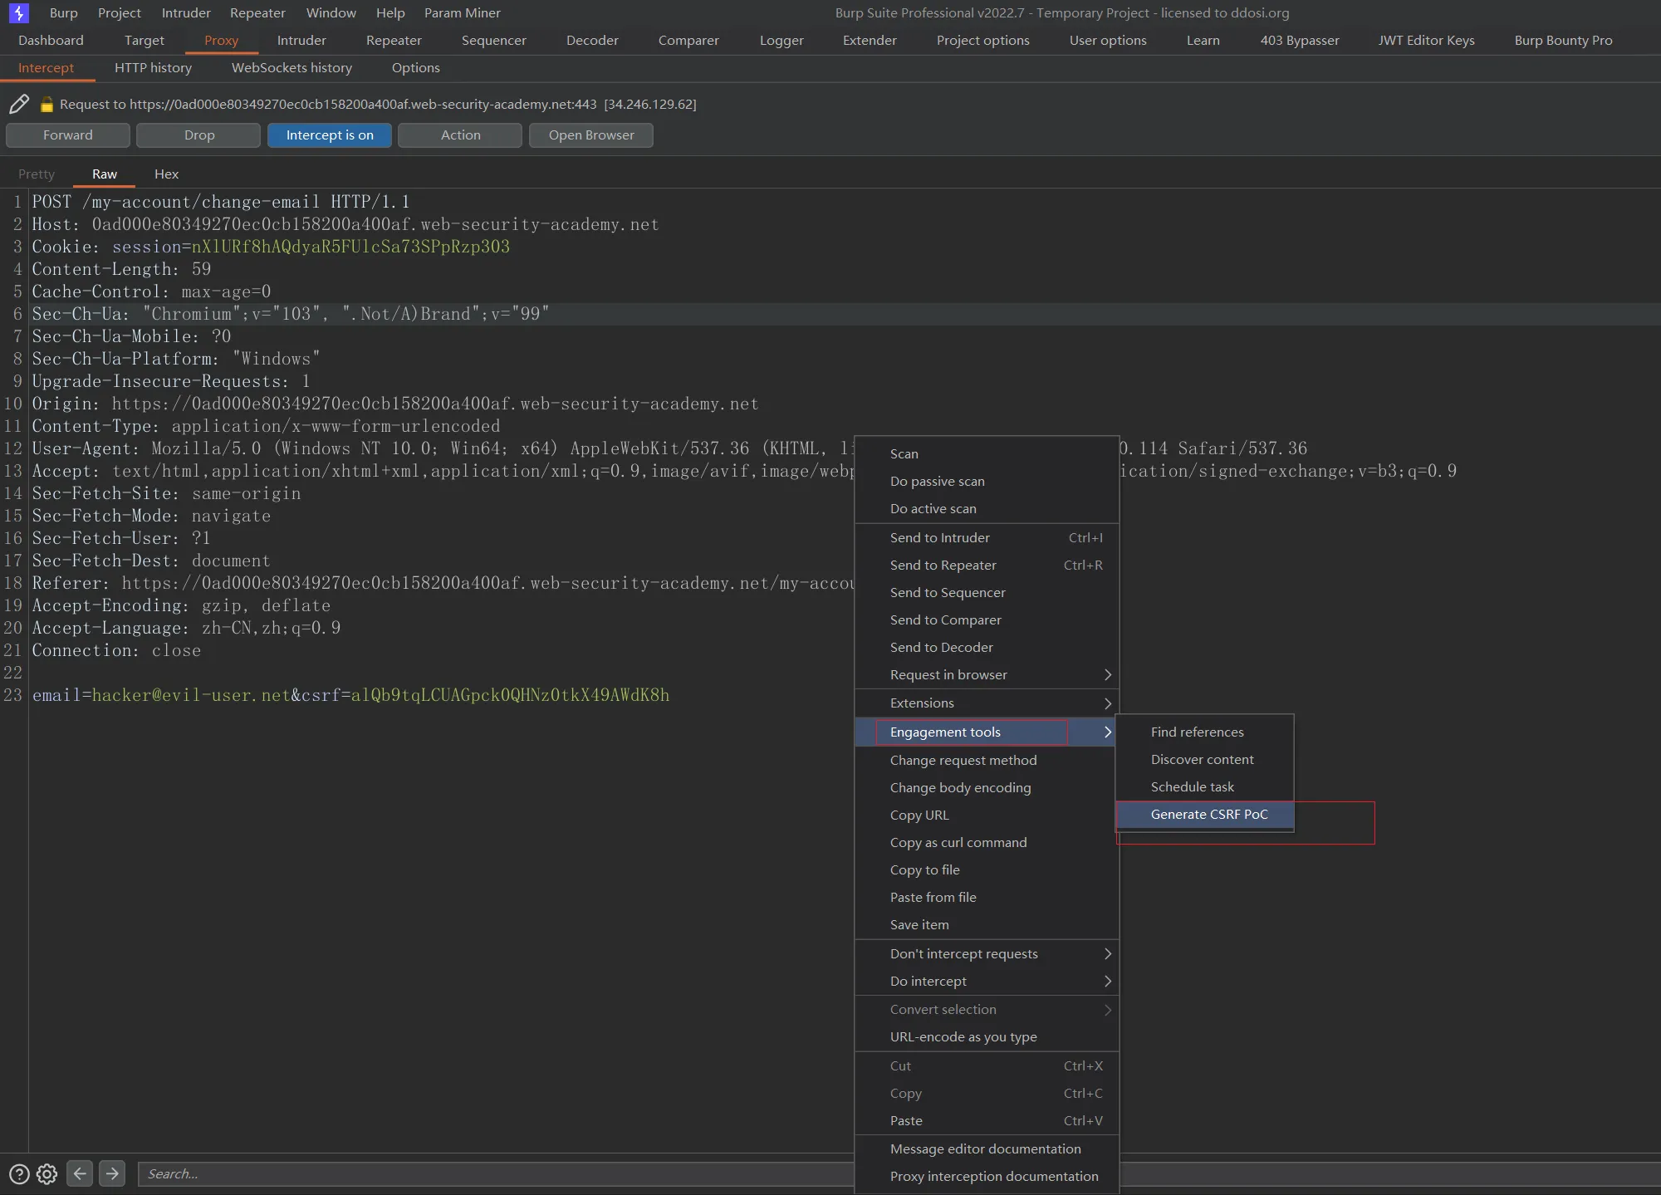
Task: Choose Do passive scan
Action: [987, 481]
